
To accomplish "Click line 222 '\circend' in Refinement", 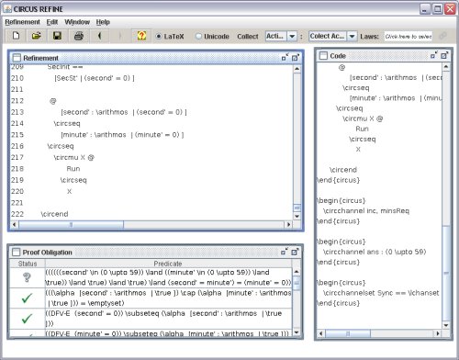I will click(x=54, y=214).
